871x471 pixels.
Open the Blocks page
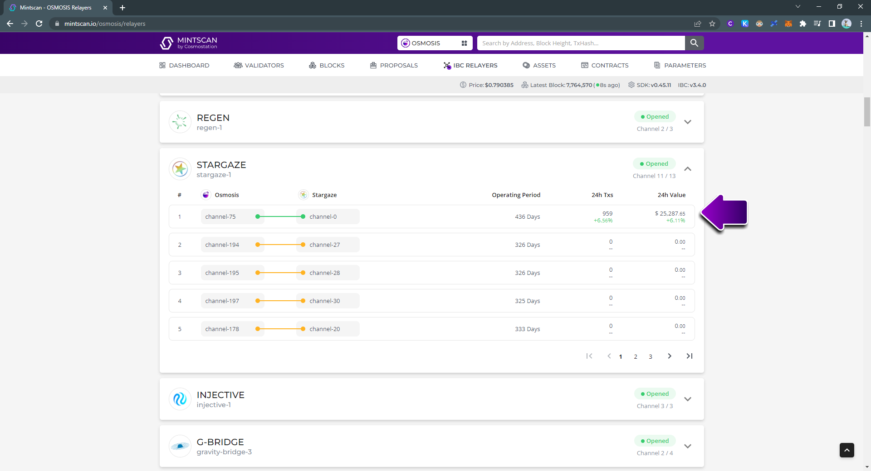(x=327, y=65)
